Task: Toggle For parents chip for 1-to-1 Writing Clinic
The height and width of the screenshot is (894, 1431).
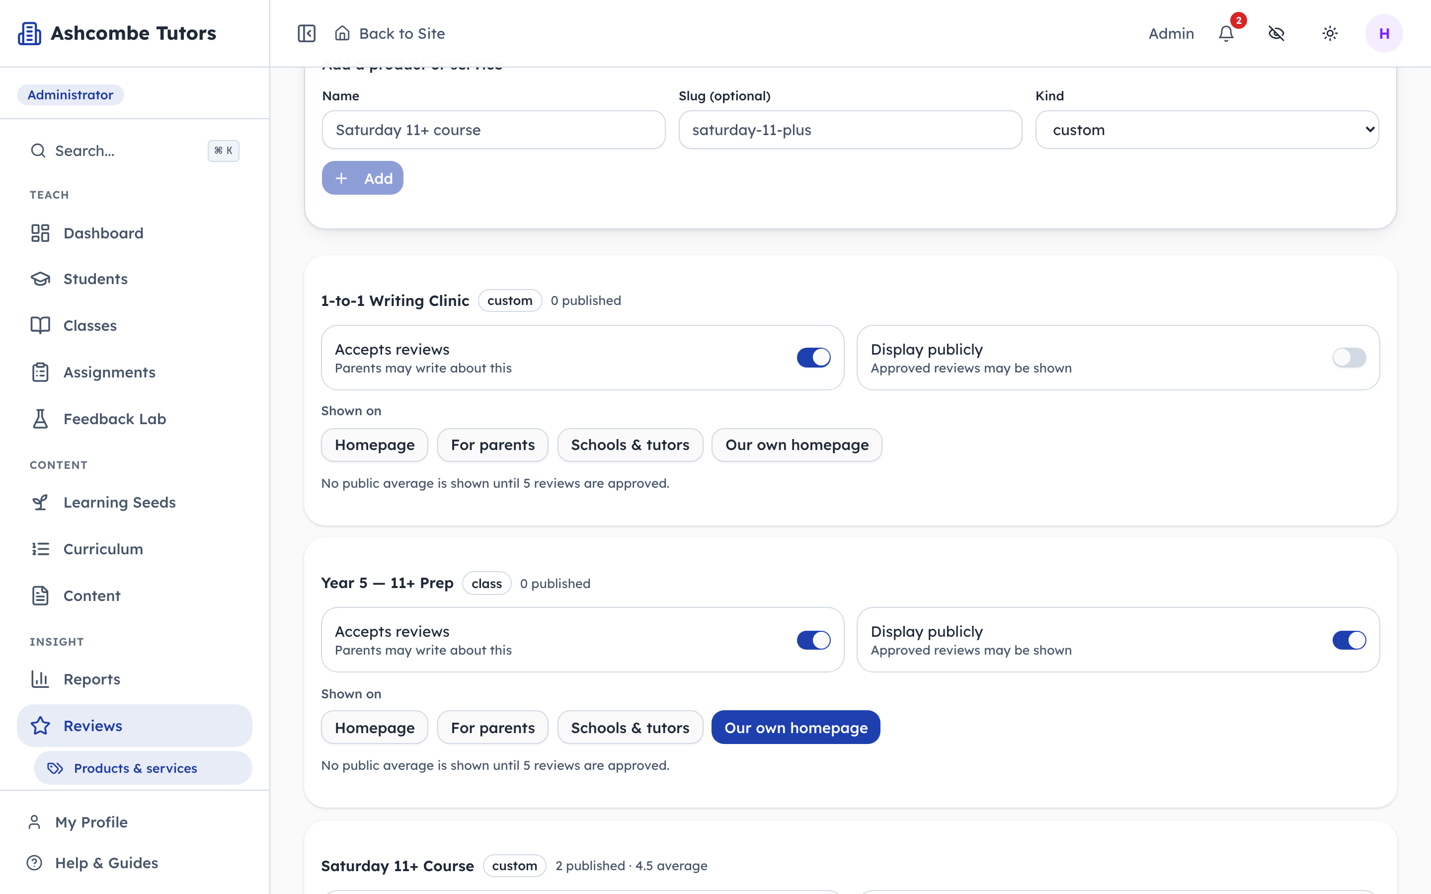Action: (x=492, y=445)
